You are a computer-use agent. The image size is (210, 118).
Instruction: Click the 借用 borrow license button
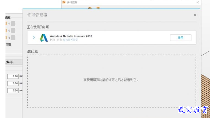(x=181, y=38)
